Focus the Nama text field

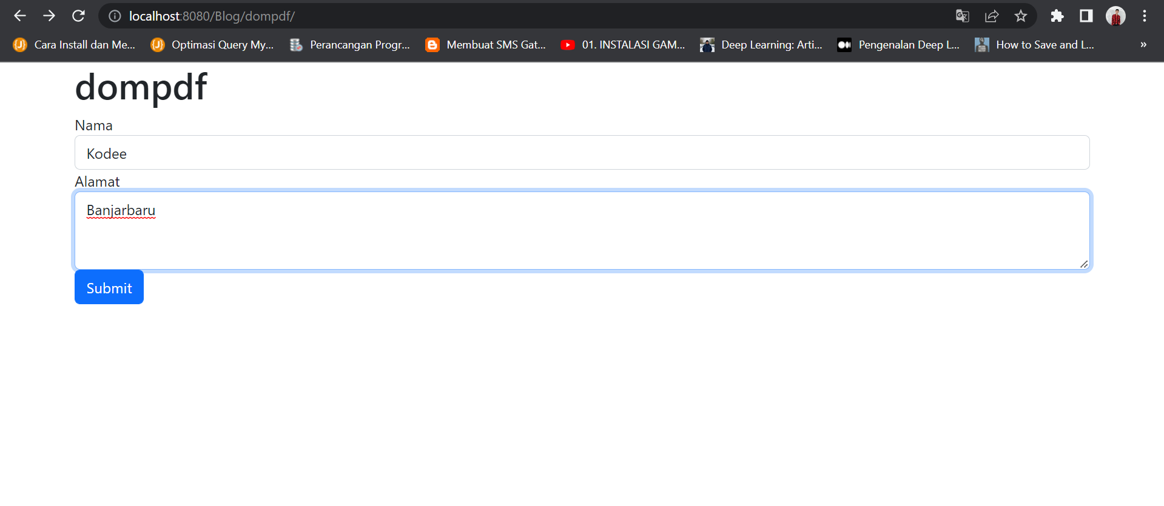point(582,153)
